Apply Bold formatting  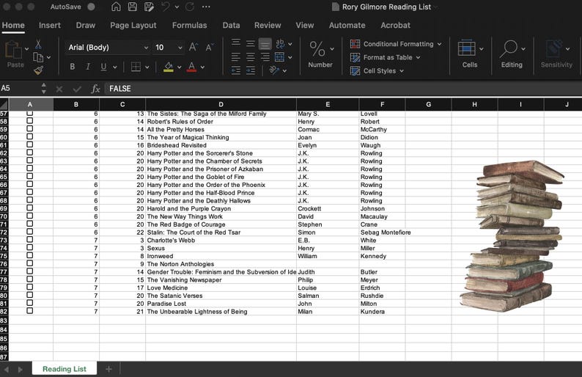coord(73,67)
